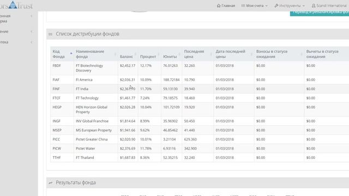Viewport: 349px width, 196px height.
Task: Click units value 52.35215
Action: click(170, 157)
